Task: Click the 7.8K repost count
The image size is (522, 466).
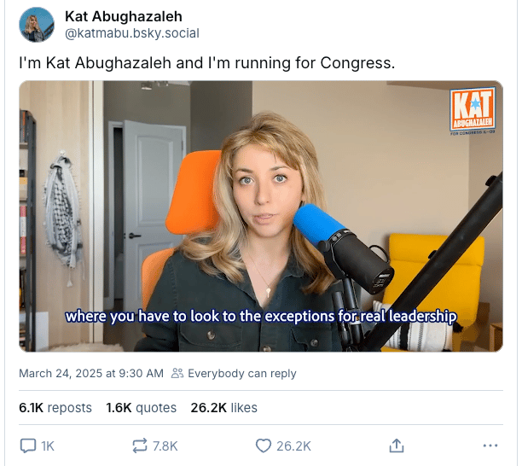Action: (x=165, y=446)
